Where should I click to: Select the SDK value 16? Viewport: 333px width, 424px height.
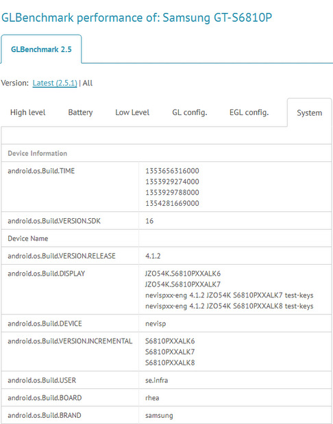(x=149, y=221)
